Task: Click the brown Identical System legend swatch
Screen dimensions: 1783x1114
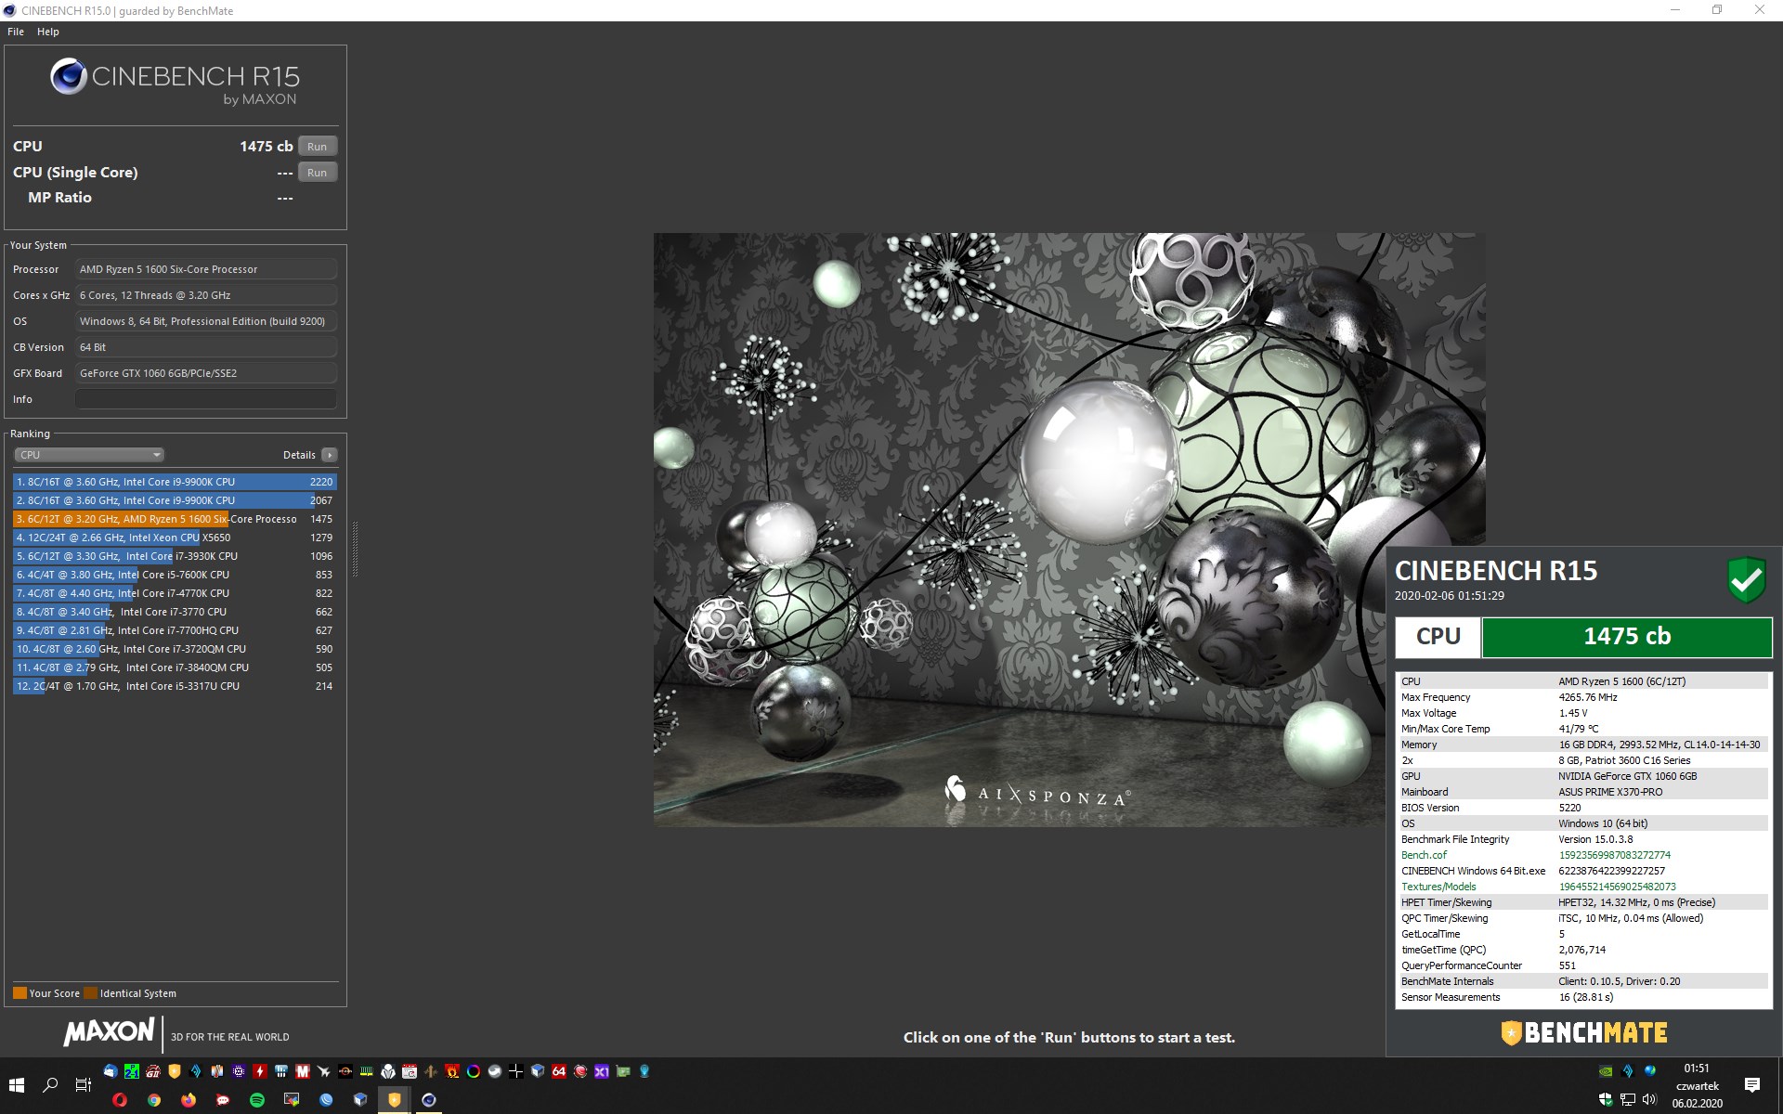Action: pyautogui.click(x=90, y=992)
